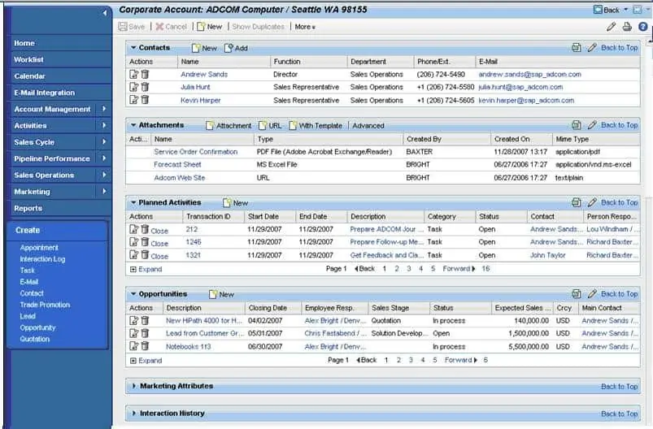Export the Planned Activities table icon
The width and height of the screenshot is (653, 429).
[x=577, y=202]
